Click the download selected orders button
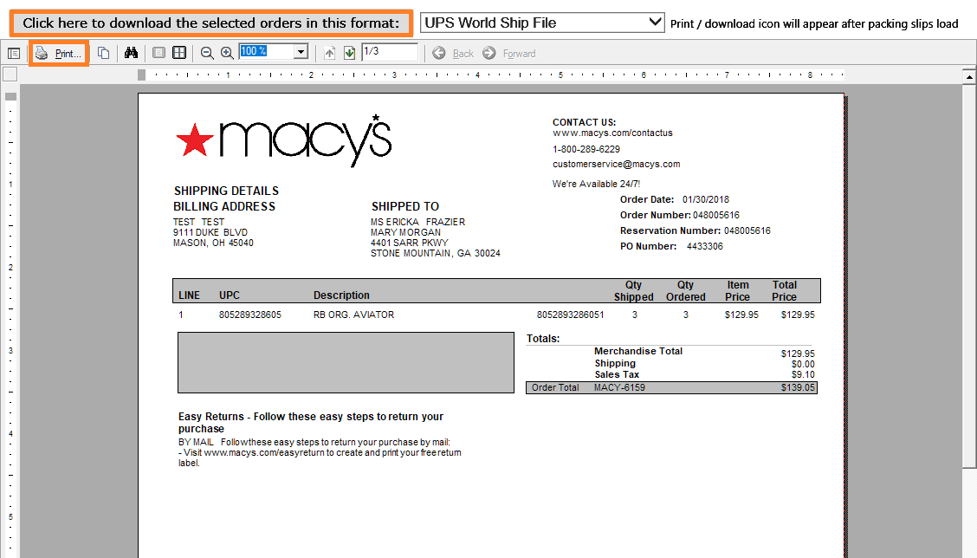 (211, 23)
